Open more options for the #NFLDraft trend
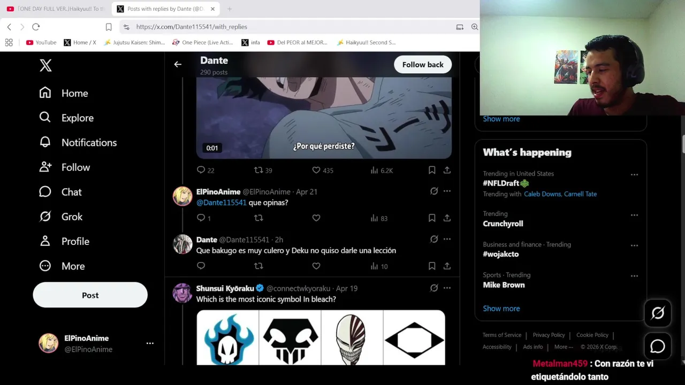Image resolution: width=685 pixels, height=385 pixels. [634, 174]
